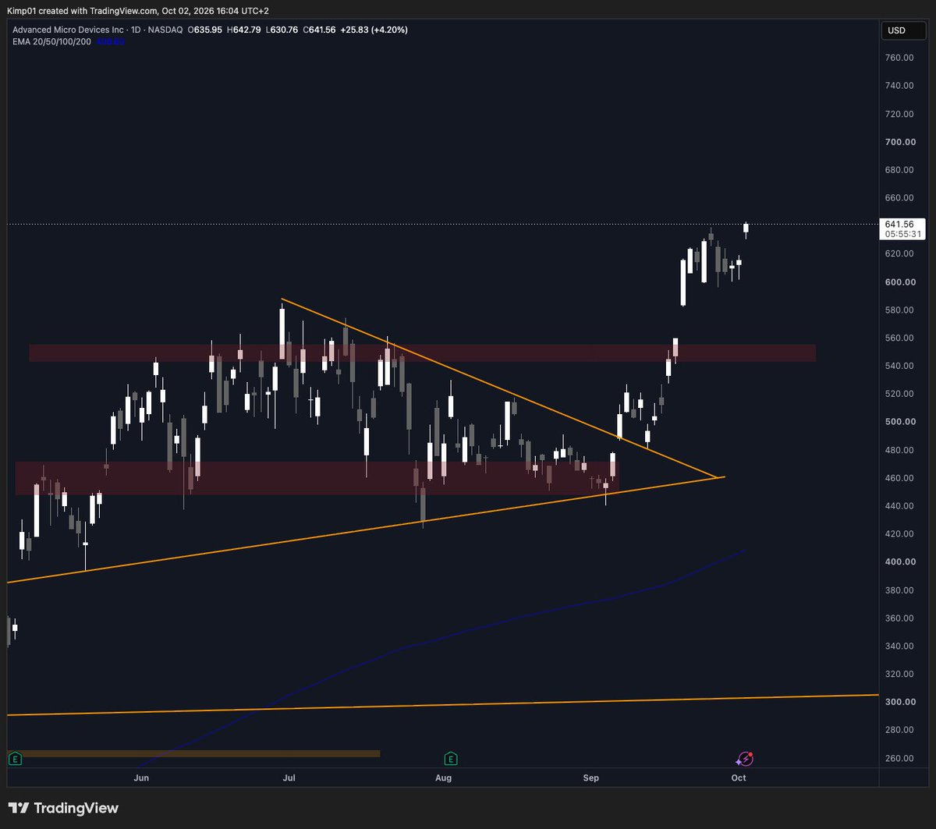Click the 700.00 price axis label

pos(900,142)
